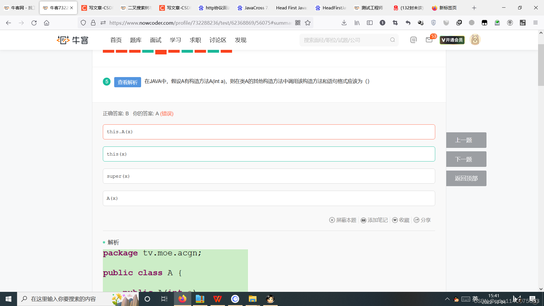Bookmark this page with the star
The width and height of the screenshot is (544, 306).
pos(308,23)
